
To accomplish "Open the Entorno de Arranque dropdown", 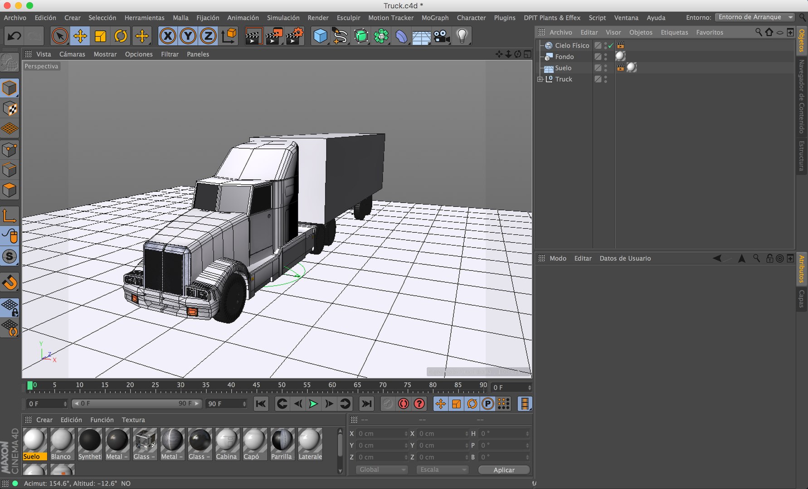I will pyautogui.click(x=755, y=17).
